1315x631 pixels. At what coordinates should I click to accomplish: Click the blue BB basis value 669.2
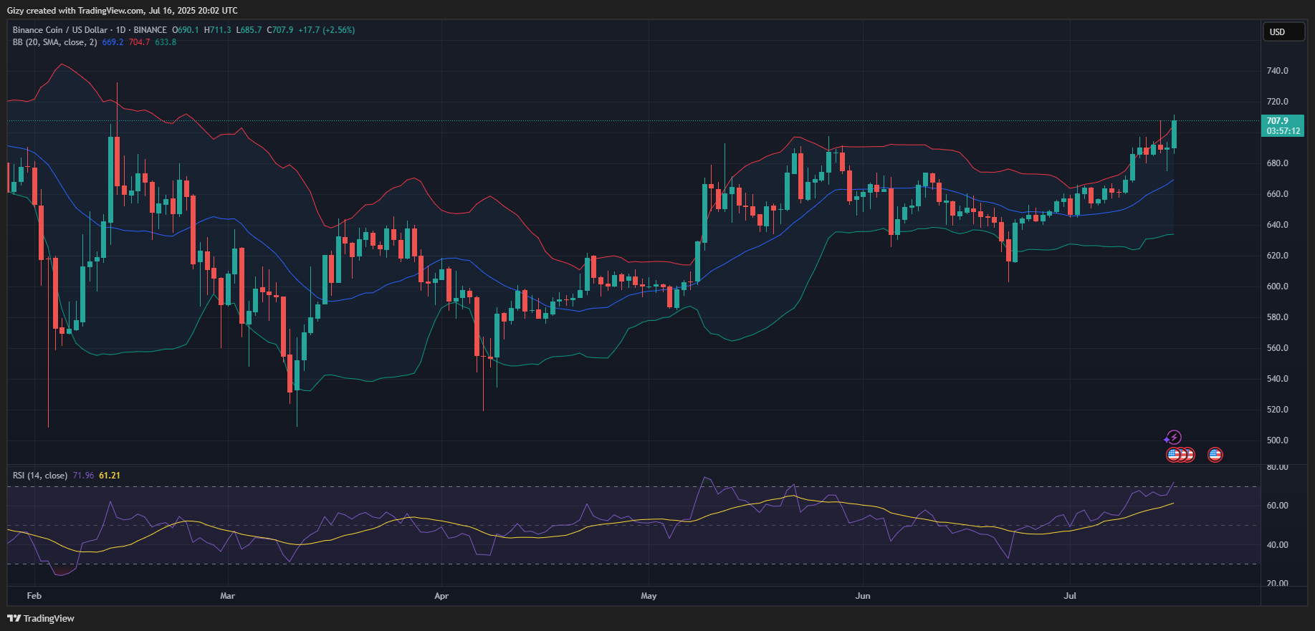click(113, 42)
